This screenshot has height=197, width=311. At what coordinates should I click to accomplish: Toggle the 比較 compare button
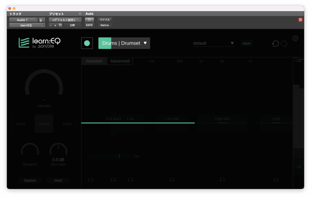[x=72, y=25]
